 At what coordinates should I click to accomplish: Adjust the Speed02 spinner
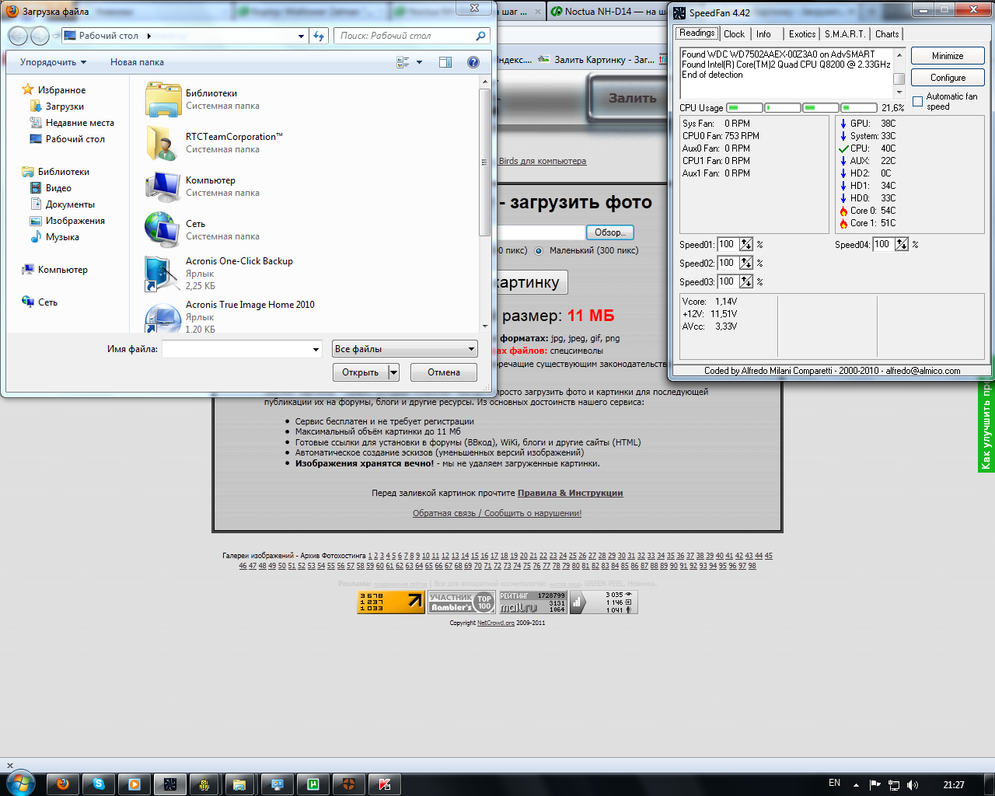pos(746,263)
